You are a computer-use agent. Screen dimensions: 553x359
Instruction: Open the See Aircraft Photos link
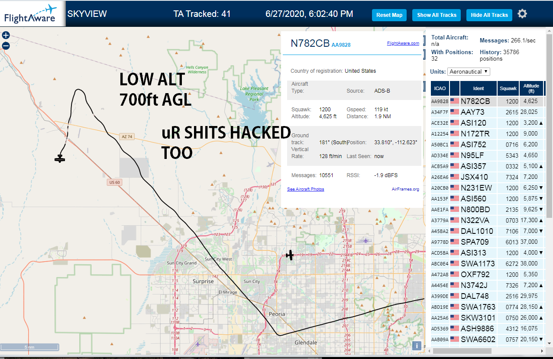click(305, 189)
